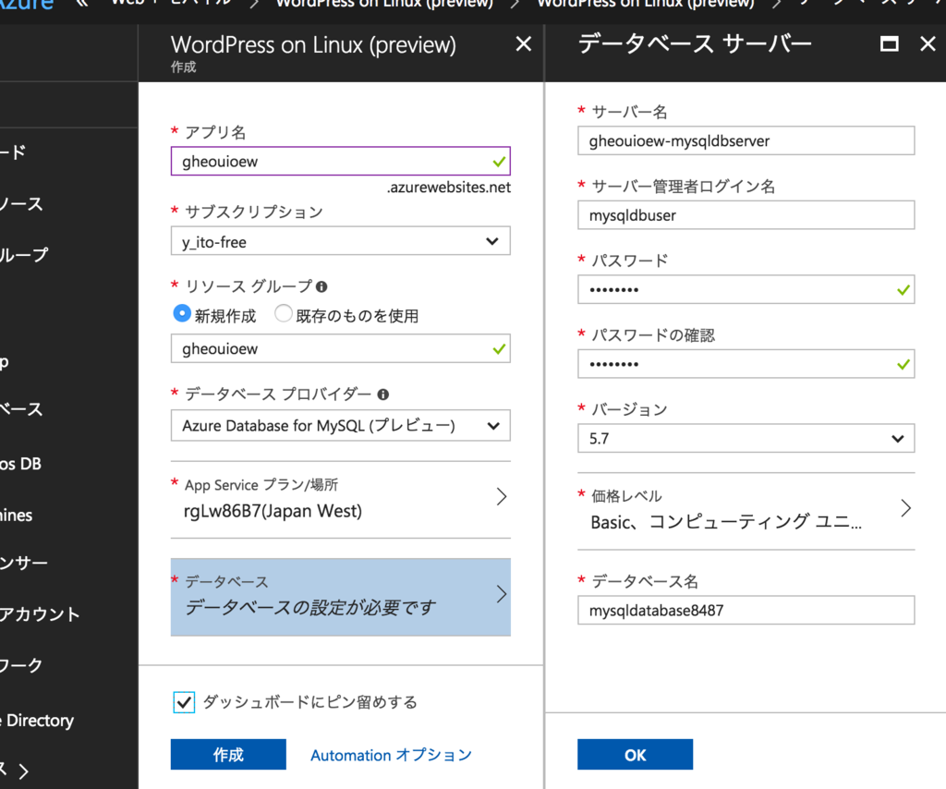This screenshot has width=946, height=789.
Task: Close the データベース サーバー blade
Action: click(928, 43)
